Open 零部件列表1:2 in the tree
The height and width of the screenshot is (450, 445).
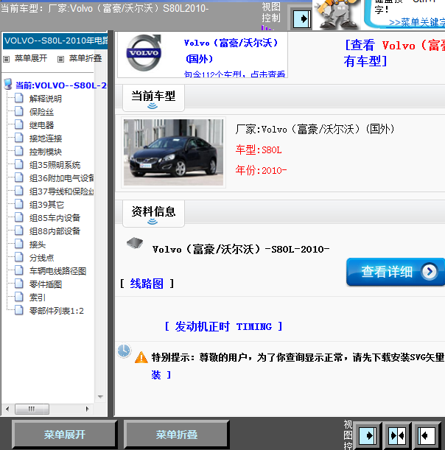point(56,311)
